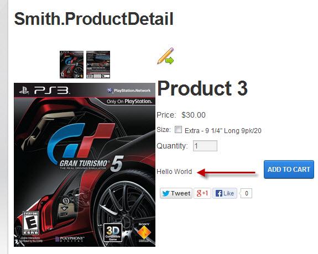This screenshot has height=254, width=318.
Task: Open the large Gran Turismo 5 image
Action: [85, 165]
